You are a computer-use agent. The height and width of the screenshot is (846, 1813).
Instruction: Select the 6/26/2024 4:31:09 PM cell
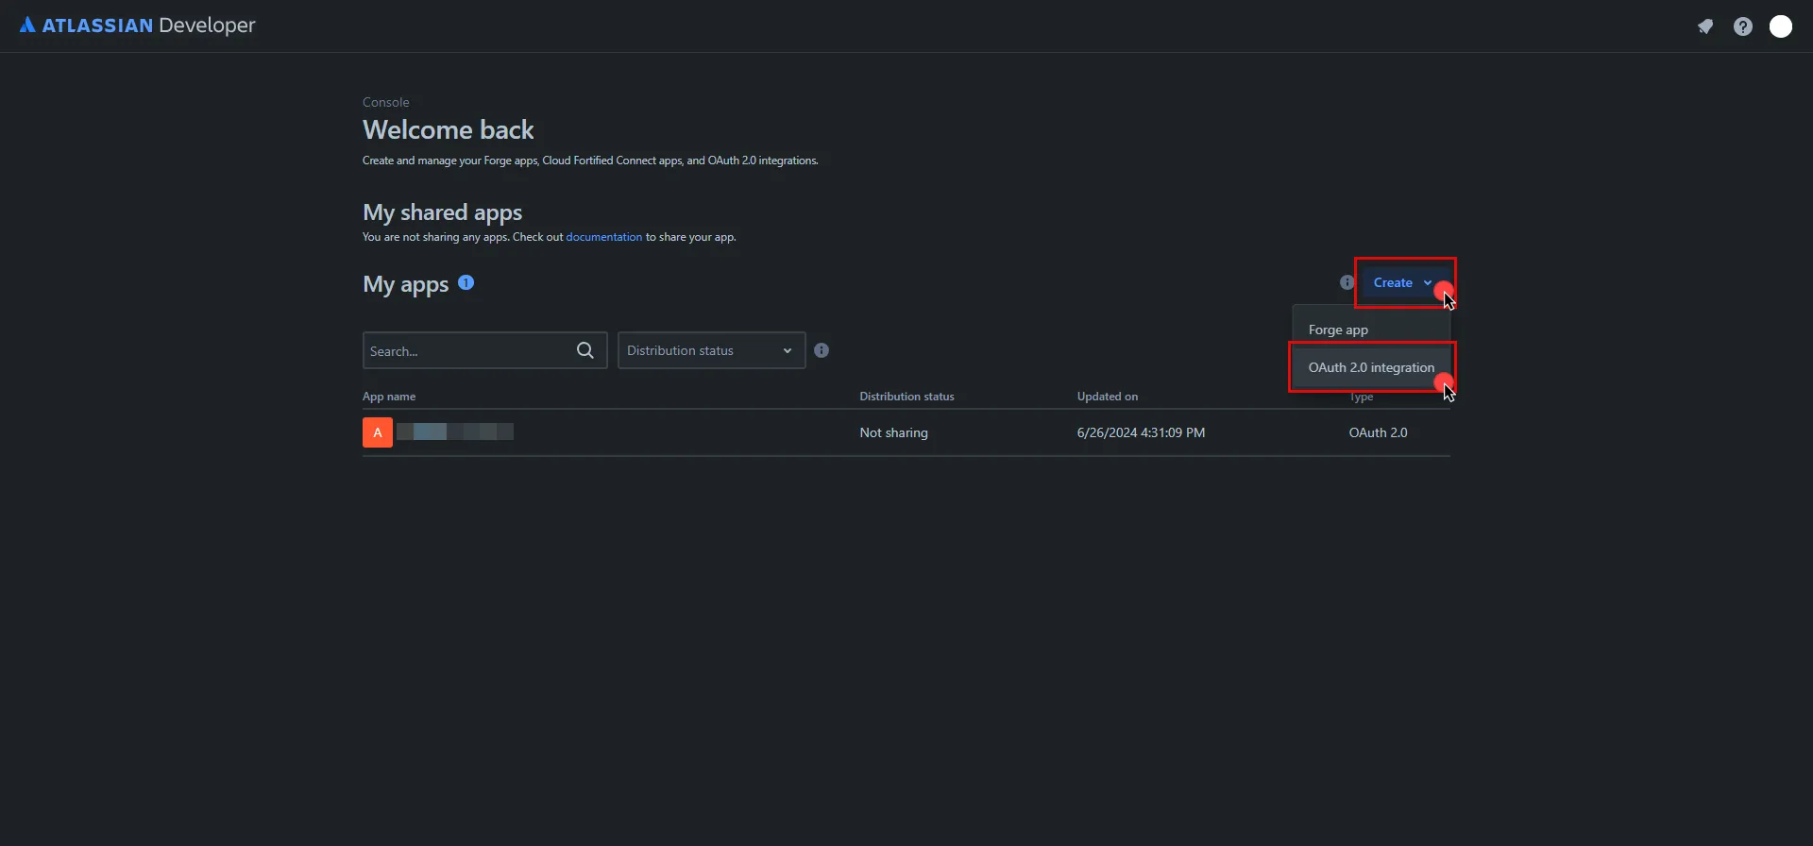tap(1141, 432)
